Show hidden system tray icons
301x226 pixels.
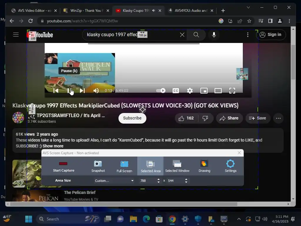[239, 219]
